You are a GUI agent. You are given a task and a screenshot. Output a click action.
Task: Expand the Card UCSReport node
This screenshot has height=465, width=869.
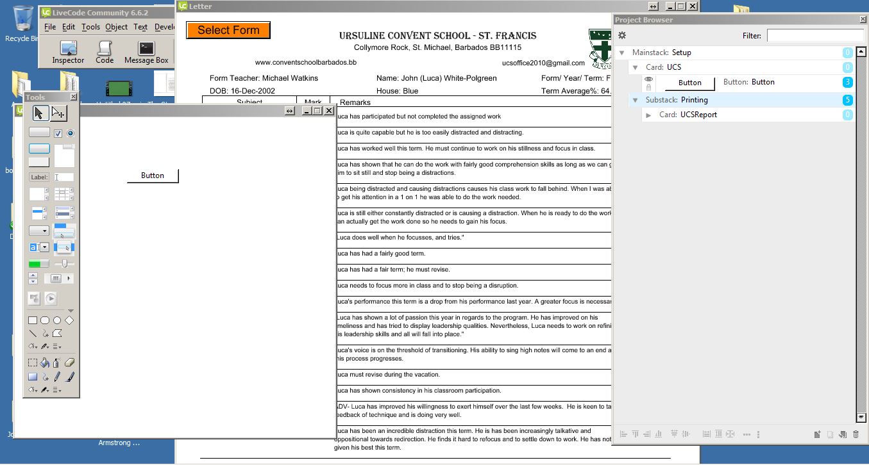(648, 115)
